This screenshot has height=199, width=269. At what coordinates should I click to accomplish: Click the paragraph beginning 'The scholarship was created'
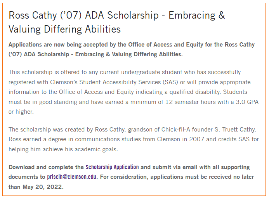click(x=134, y=139)
